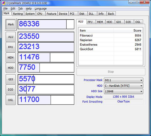Screen dimensions: 151x136
Task: Run the full Mark benchmark button
Action: 11,24
